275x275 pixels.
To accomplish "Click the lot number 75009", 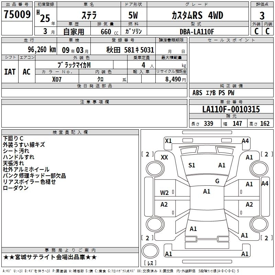I will pos(17,15).
